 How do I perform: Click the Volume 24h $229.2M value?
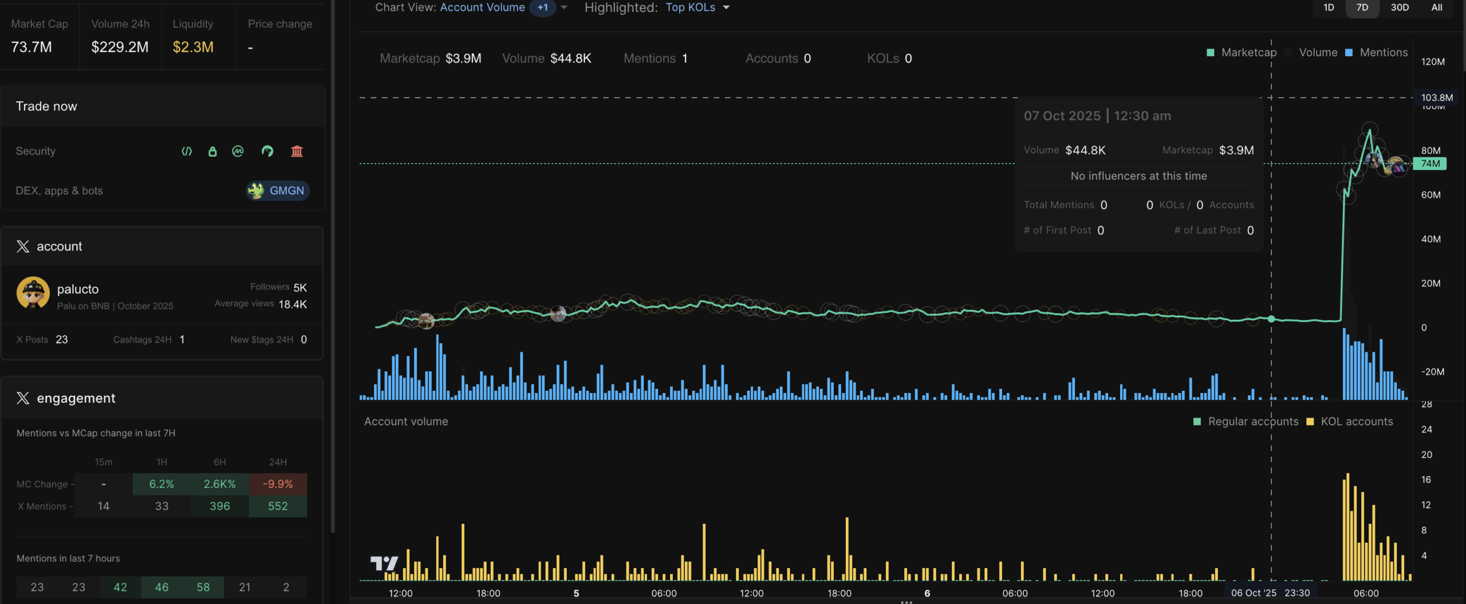click(x=120, y=47)
